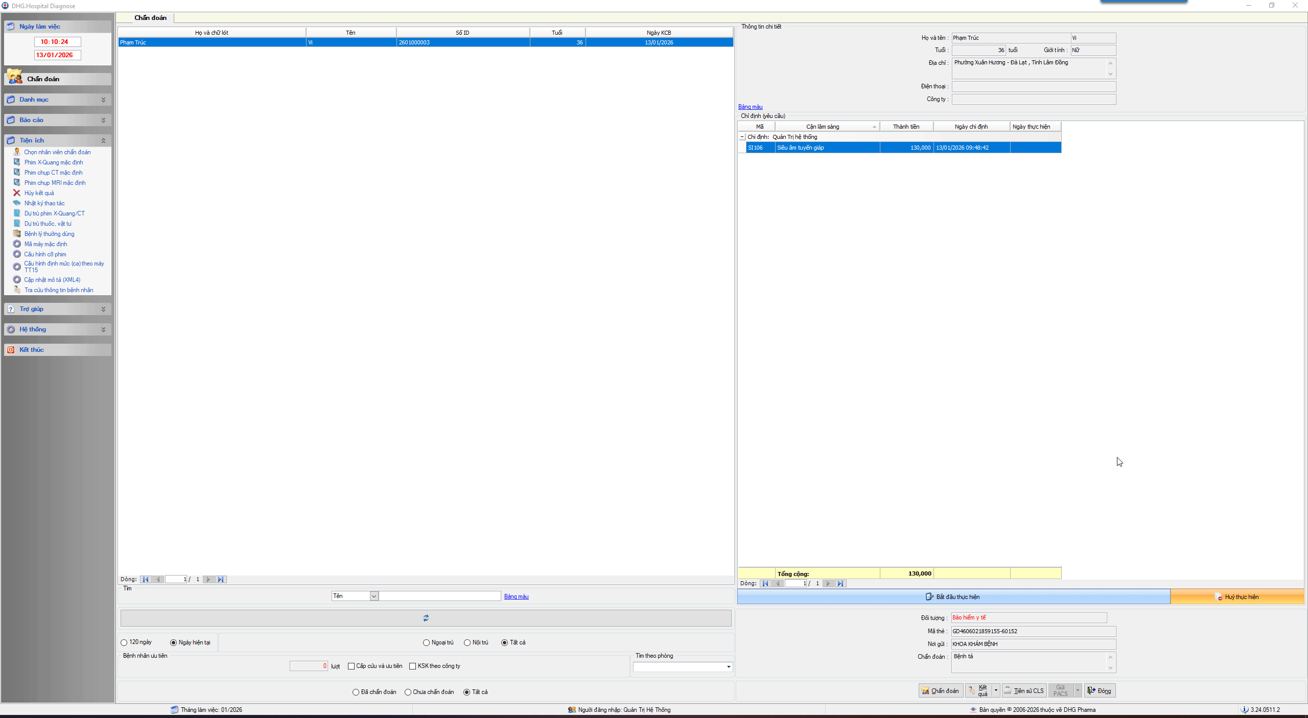The height and width of the screenshot is (718, 1308).
Task: Switch to the Chẩn đoán tab
Action: tap(150, 18)
